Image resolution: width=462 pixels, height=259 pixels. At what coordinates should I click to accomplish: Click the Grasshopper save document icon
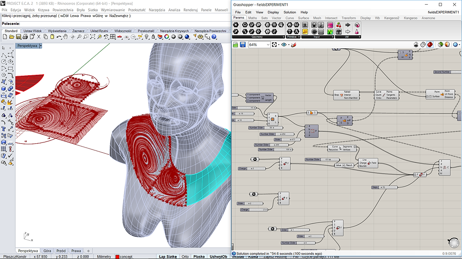[243, 45]
